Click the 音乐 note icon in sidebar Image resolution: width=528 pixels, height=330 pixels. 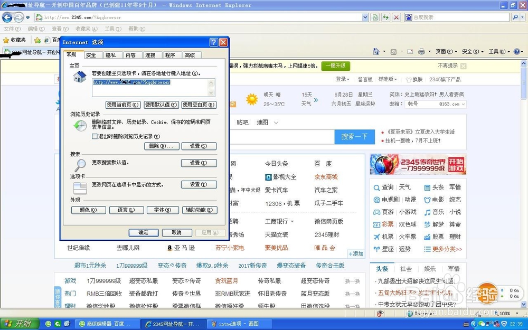[427, 212]
